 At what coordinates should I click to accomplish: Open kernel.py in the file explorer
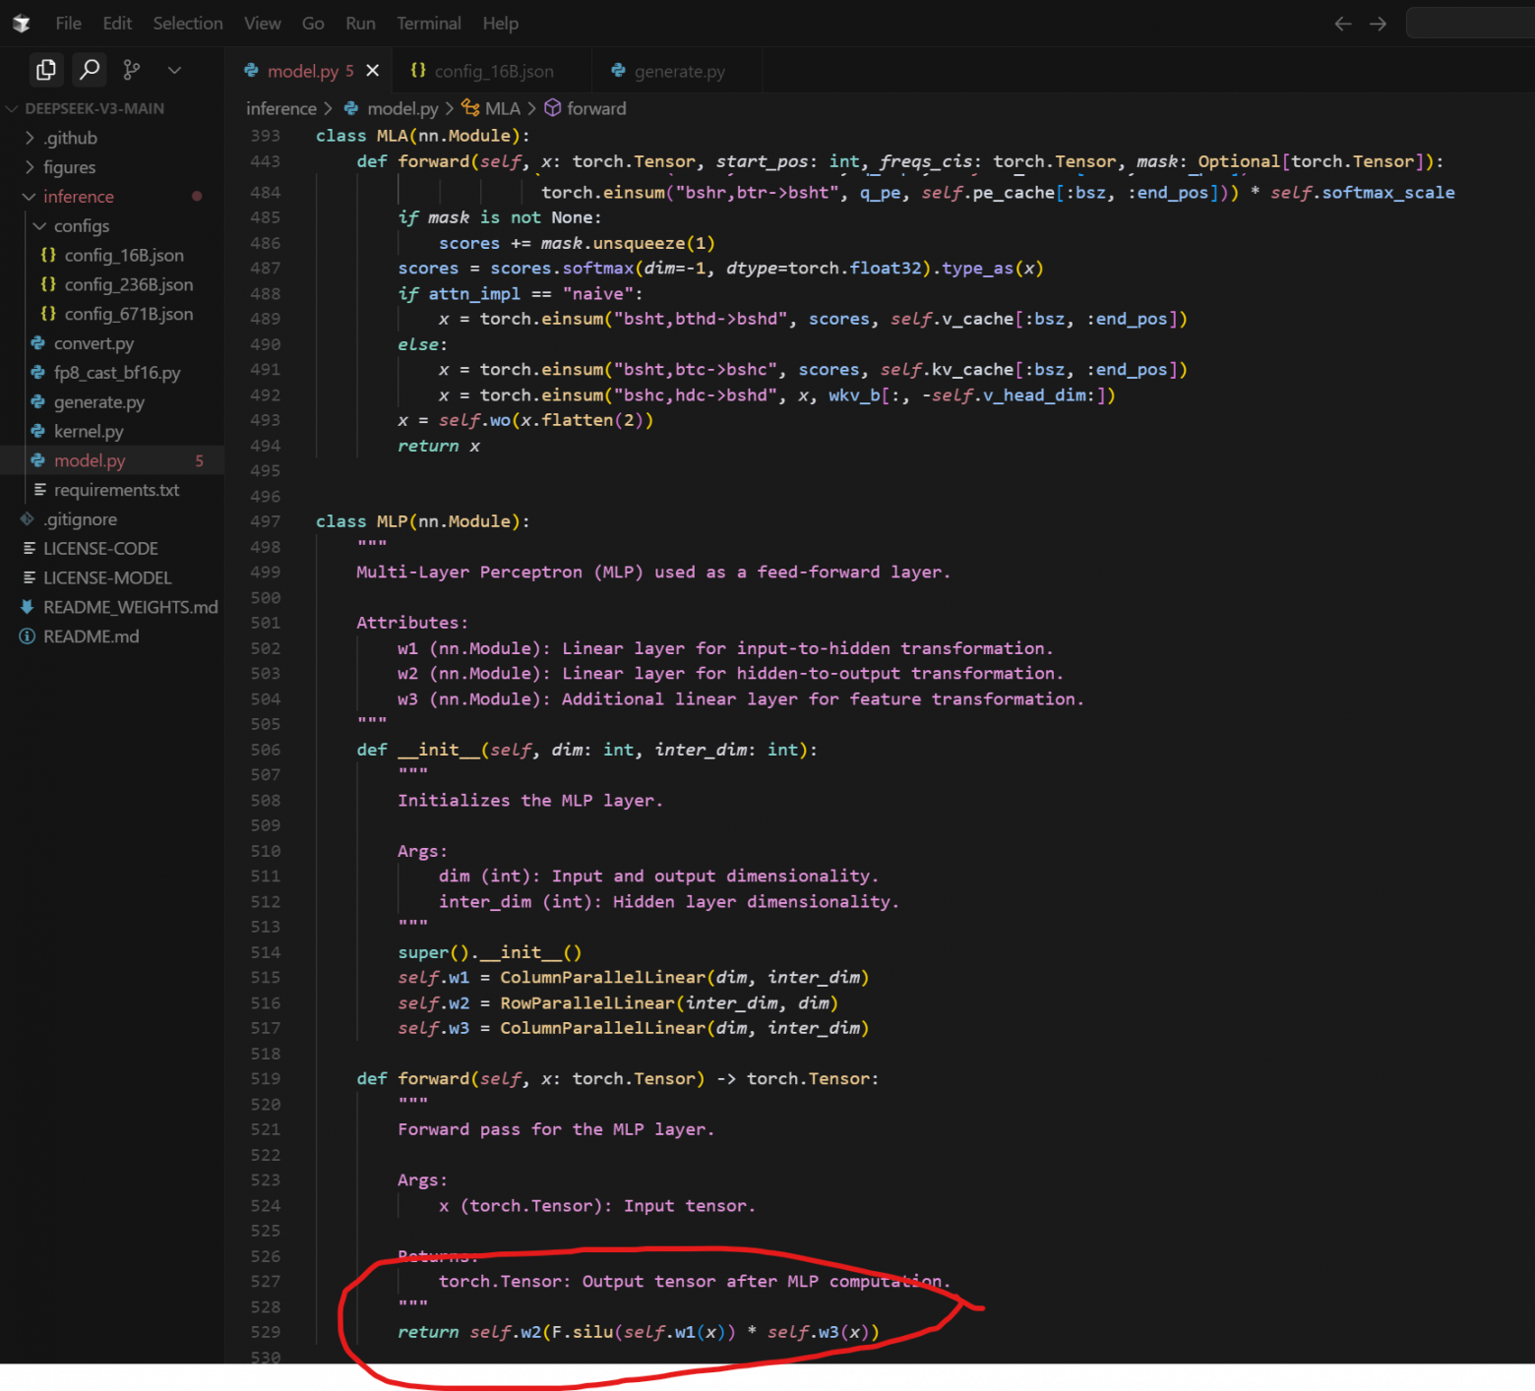(89, 431)
